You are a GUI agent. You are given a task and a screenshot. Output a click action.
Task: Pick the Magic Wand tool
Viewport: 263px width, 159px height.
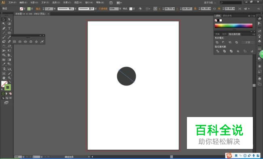tap(4, 24)
